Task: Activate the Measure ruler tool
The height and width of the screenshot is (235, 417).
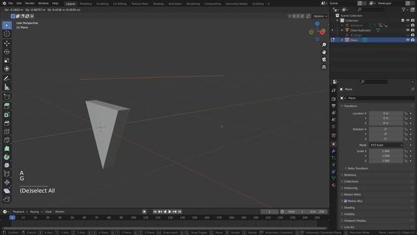Action: click(x=7, y=87)
